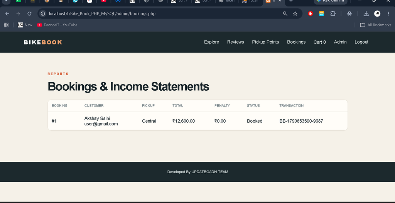This screenshot has height=203, width=395.
Task: Open the Admin page
Action: point(340,42)
